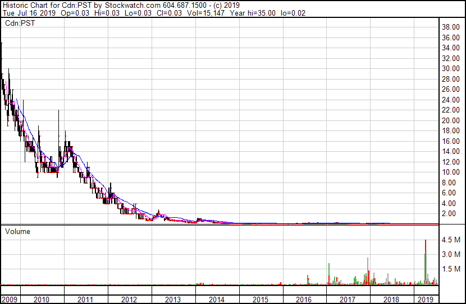This screenshot has height=304, width=466.
Task: Click the 'Year hi=35.00' value
Action: tap(252, 13)
